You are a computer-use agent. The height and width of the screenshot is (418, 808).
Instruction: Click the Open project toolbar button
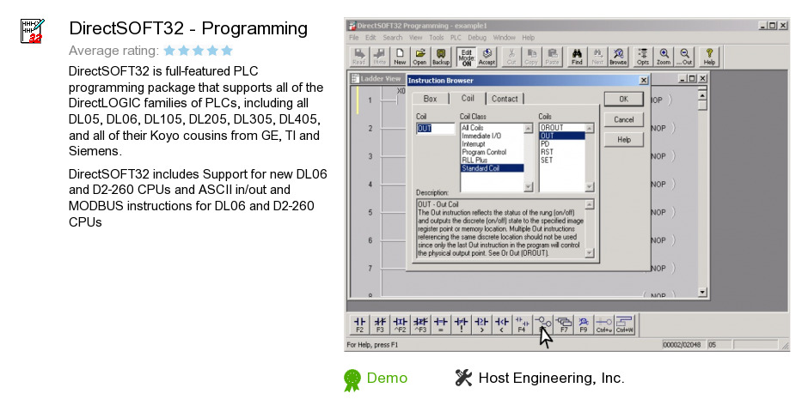[420, 57]
